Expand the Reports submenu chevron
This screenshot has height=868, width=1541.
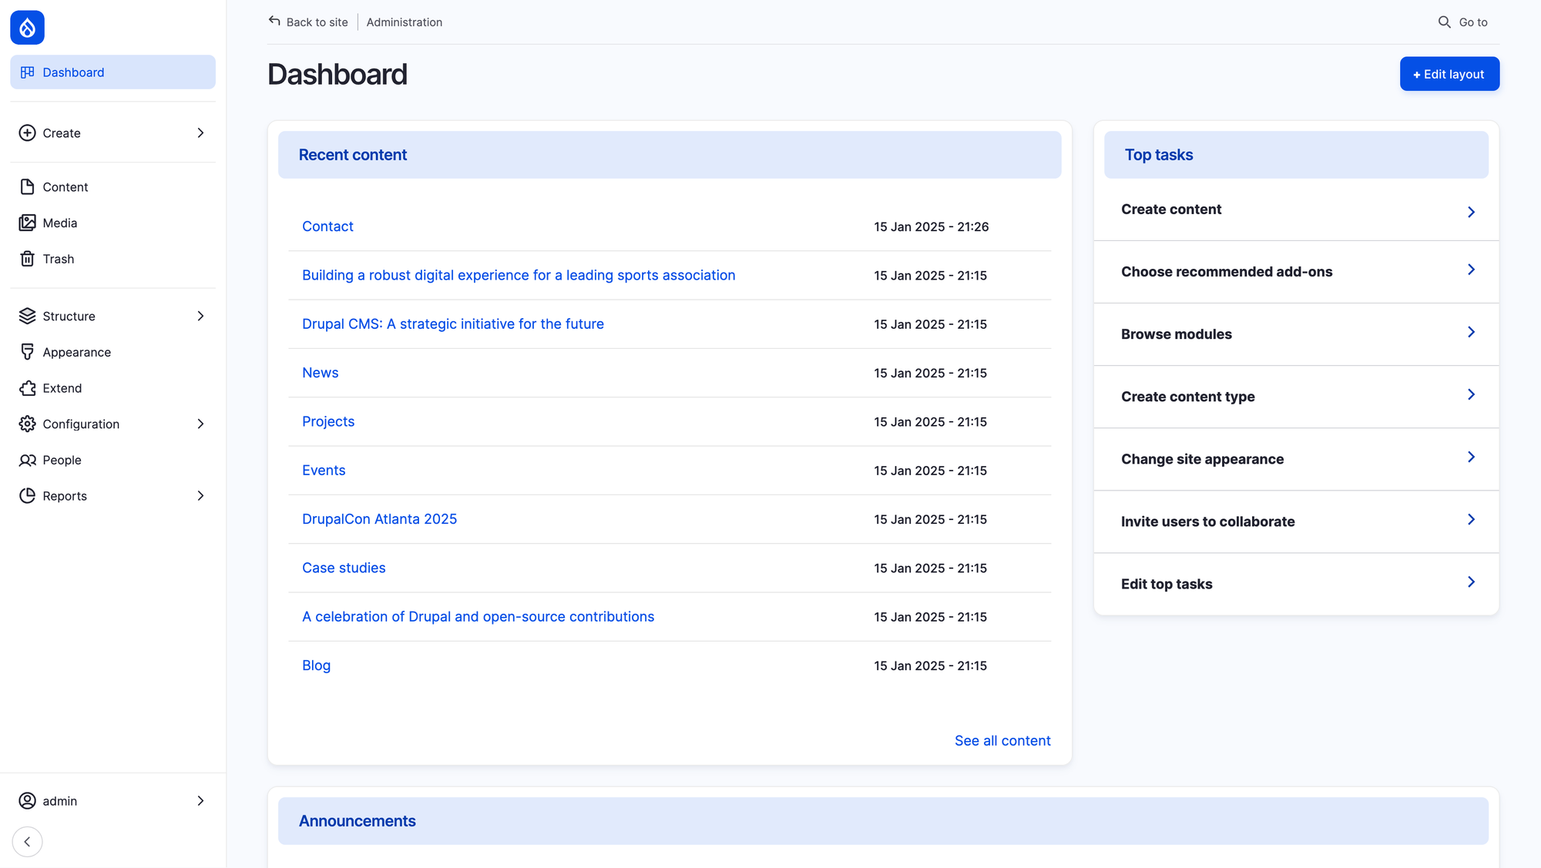200,496
